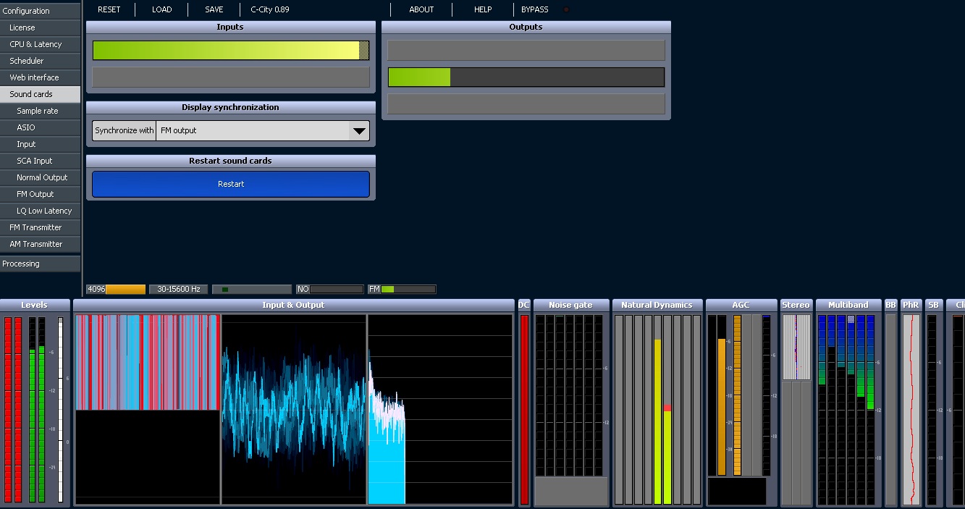Click the red and blue spectrogram display
965x509 pixels.
click(x=147, y=362)
